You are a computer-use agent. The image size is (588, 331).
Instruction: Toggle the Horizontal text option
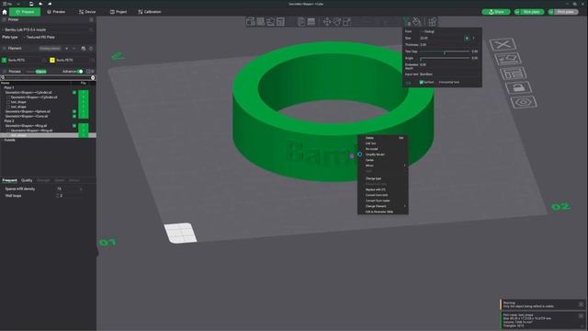(x=449, y=82)
